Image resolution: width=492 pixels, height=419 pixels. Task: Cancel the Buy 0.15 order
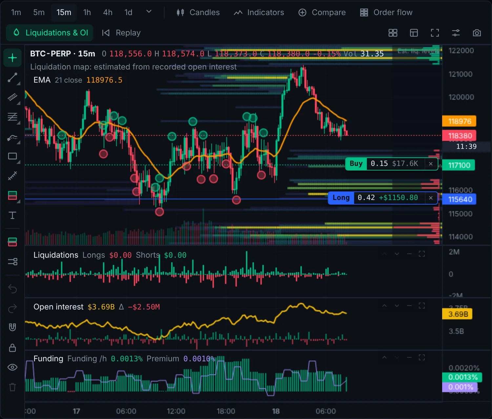(x=431, y=164)
